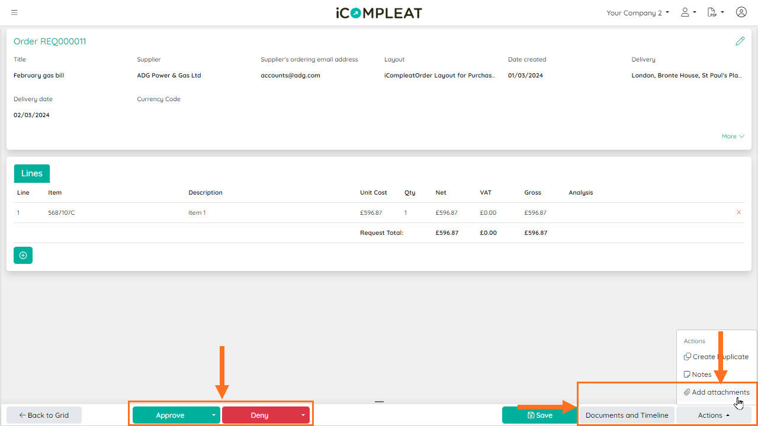Viewport: 758px width, 426px height.
Task: Click item code 5687107C
Action: [62, 212]
